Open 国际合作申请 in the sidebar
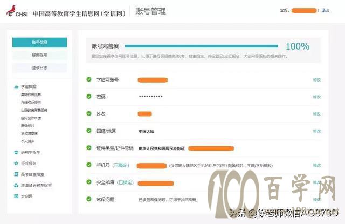Viewport: 345px width, 224px height. pos(31,118)
